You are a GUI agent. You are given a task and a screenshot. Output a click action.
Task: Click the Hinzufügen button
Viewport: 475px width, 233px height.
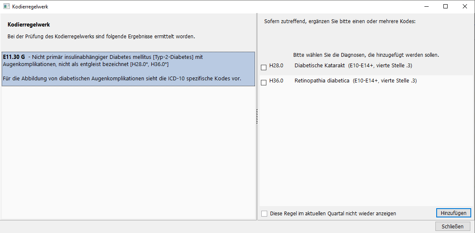(x=454, y=213)
